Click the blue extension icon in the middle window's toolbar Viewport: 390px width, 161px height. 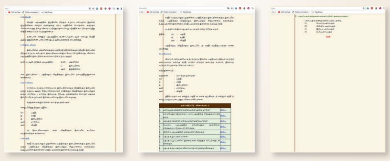[236, 8]
